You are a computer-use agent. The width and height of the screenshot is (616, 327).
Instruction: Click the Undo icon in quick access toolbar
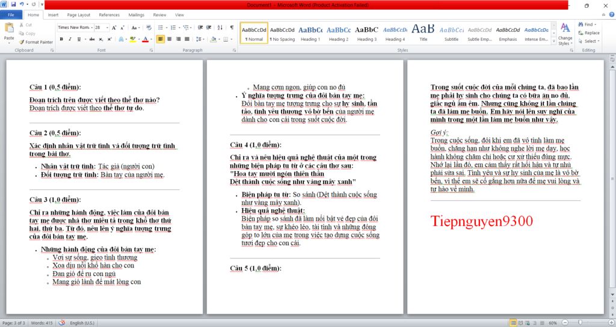tap(22, 5)
